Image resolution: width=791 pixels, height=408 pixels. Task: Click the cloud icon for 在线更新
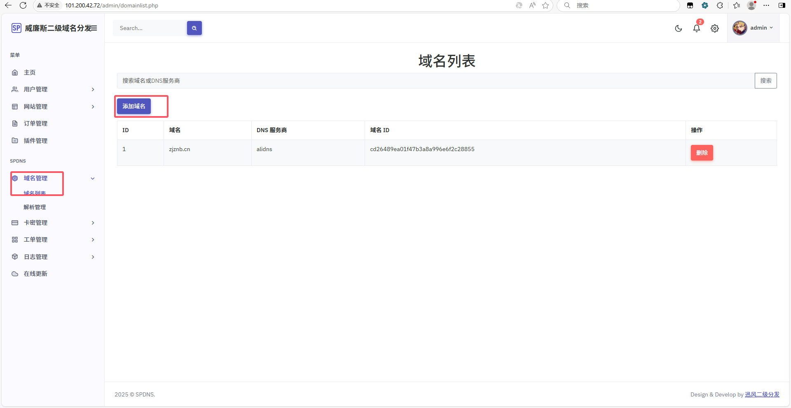[15, 274]
